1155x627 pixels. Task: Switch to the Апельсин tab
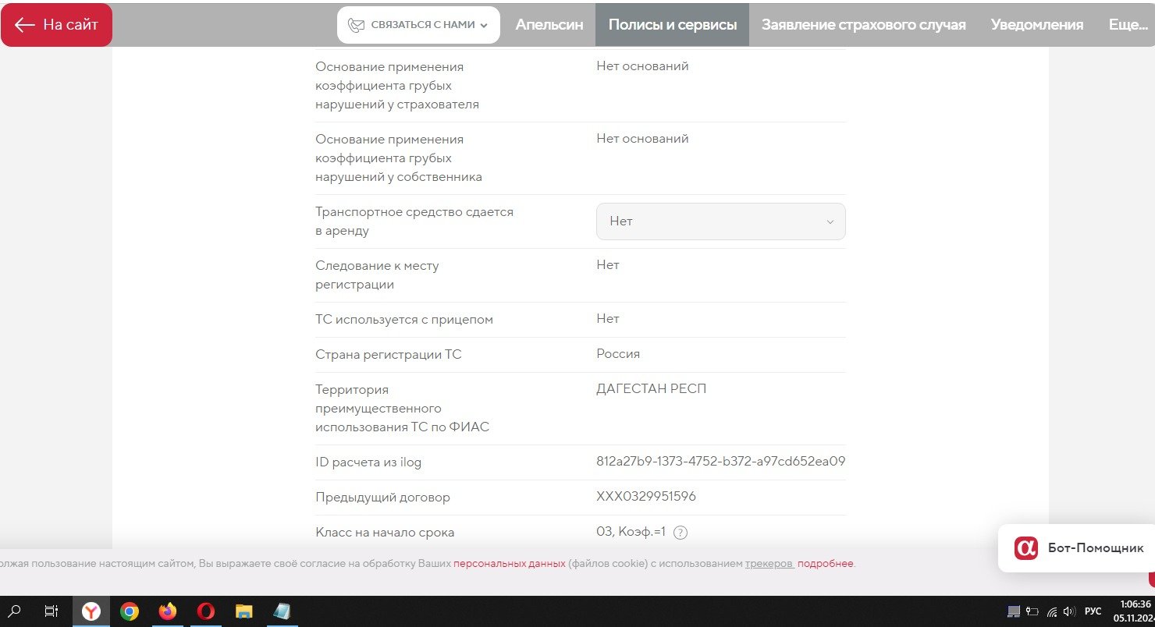coord(549,25)
